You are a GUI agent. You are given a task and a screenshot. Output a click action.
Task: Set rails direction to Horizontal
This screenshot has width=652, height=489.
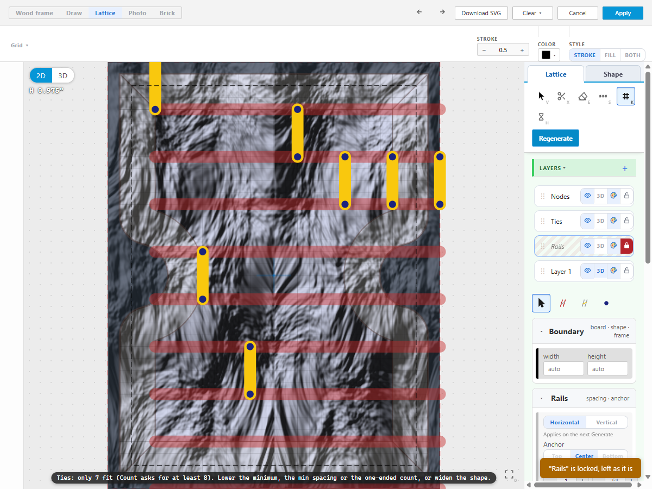pos(565,422)
